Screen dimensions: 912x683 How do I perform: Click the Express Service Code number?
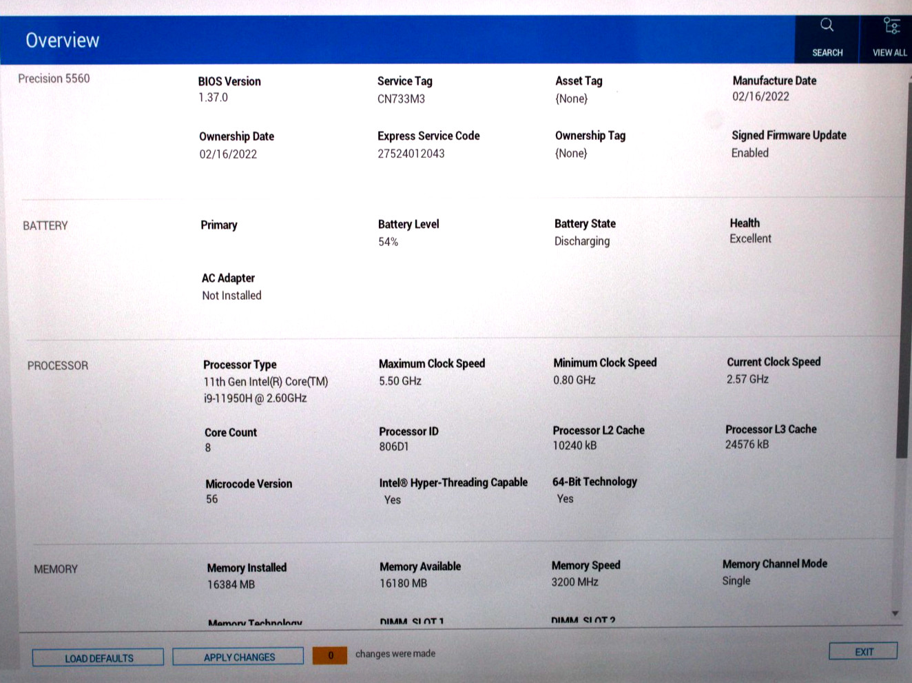(x=411, y=154)
